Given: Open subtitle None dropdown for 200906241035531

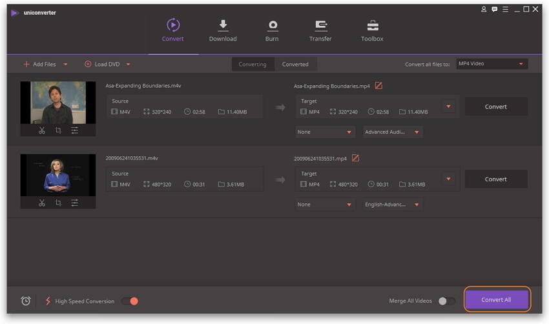Looking at the screenshot, I should (325, 205).
